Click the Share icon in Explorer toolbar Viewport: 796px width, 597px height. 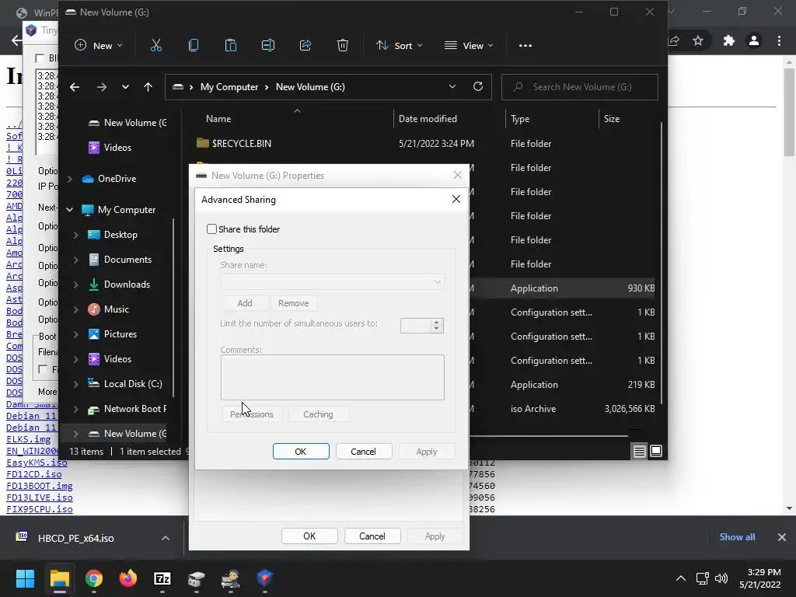coord(305,45)
